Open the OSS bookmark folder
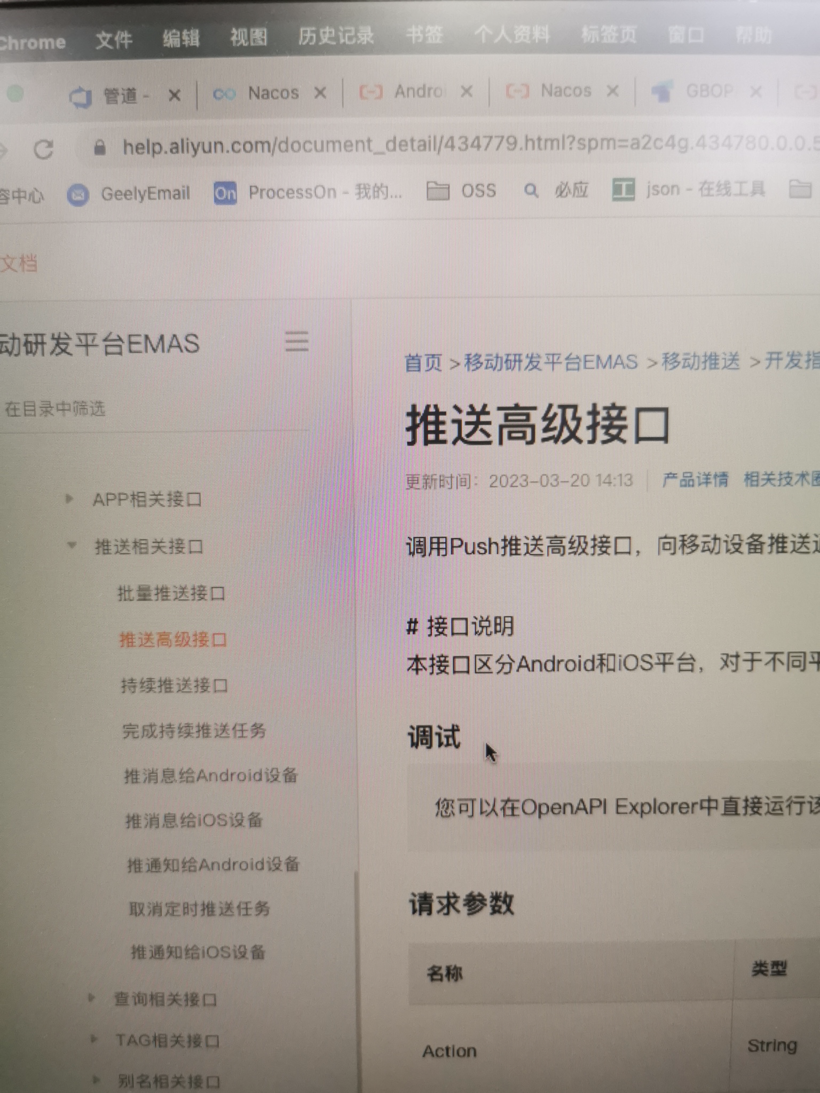 (x=461, y=191)
